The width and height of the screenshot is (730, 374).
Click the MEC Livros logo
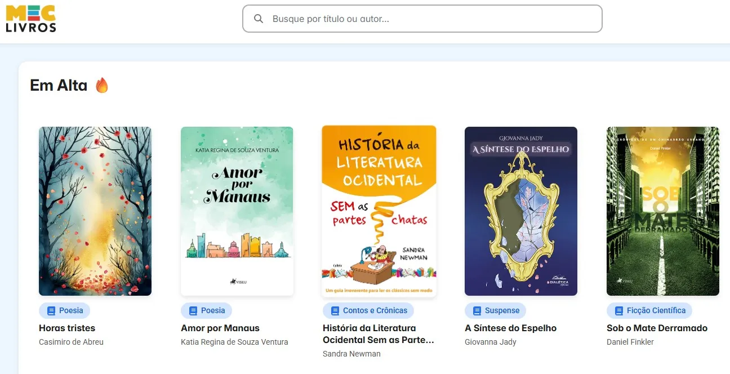(31, 19)
